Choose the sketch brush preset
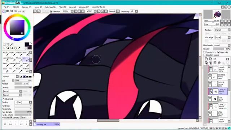 pos(26,65)
